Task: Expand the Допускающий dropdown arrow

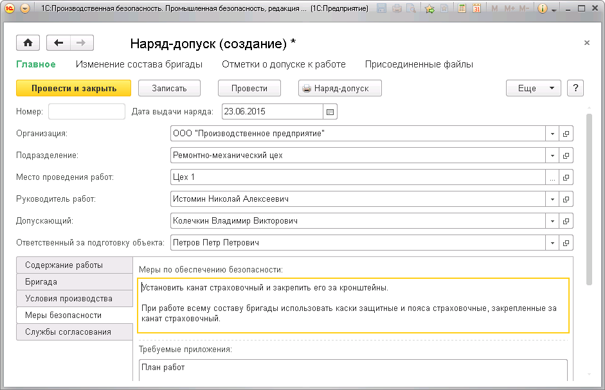Action: (x=552, y=221)
